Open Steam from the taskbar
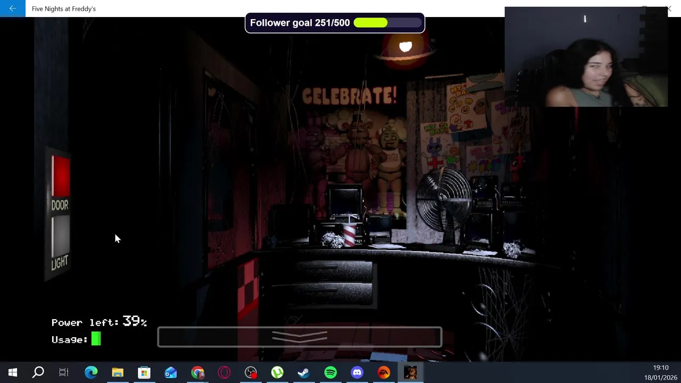Image resolution: width=681 pixels, height=383 pixels. [304, 372]
